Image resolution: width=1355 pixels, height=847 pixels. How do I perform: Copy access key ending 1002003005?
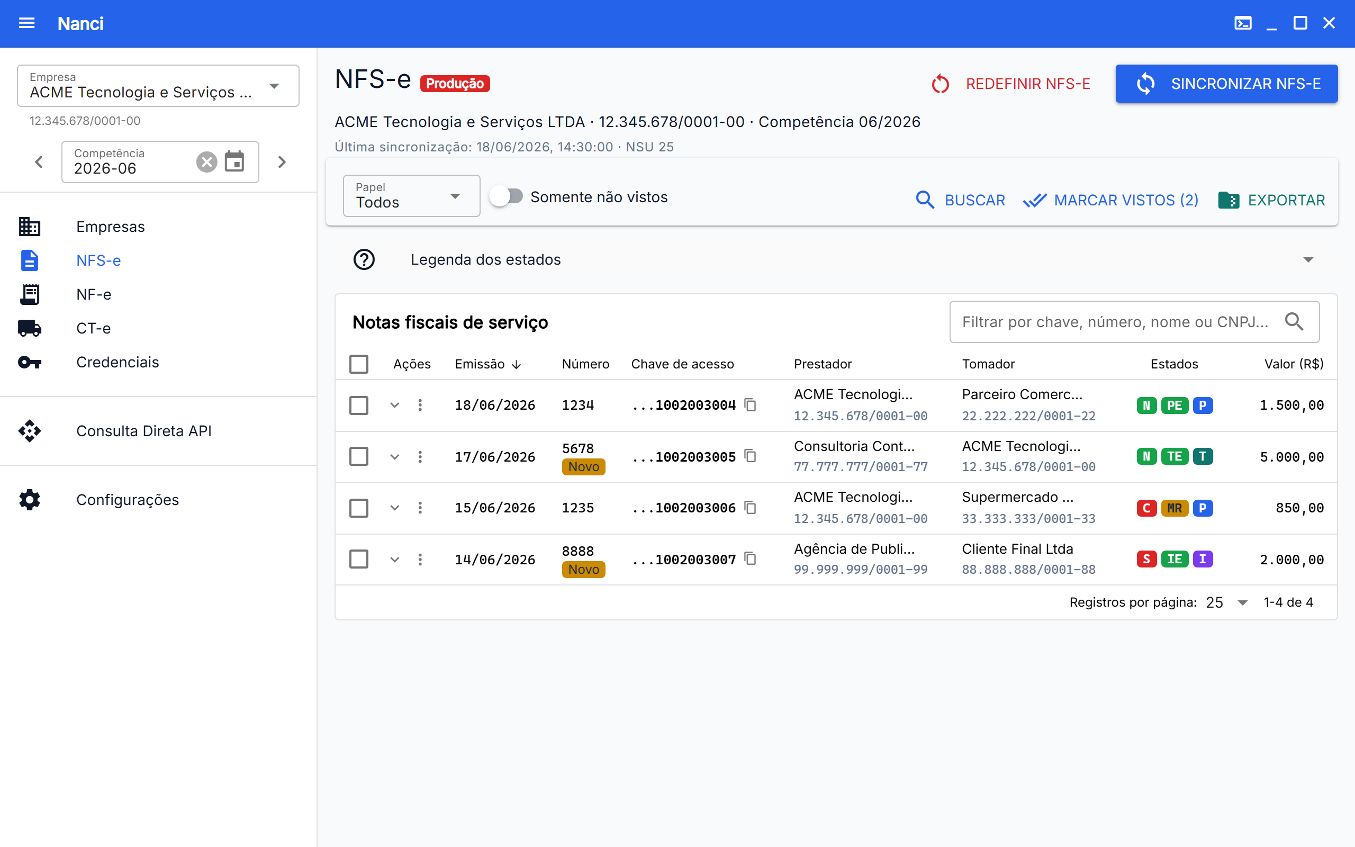[751, 456]
